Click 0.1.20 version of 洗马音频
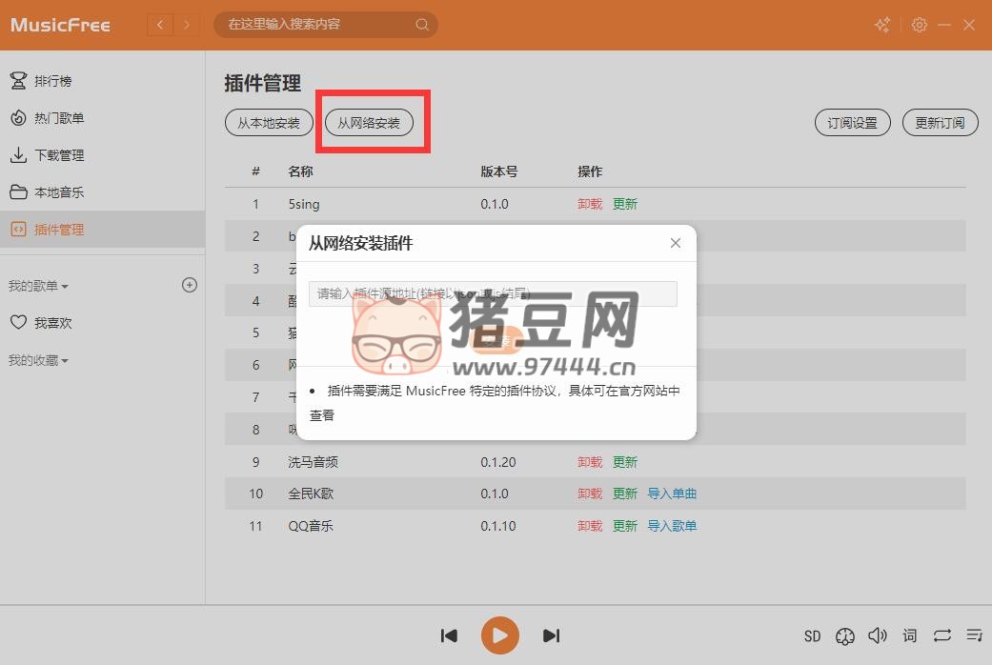 [x=497, y=462]
